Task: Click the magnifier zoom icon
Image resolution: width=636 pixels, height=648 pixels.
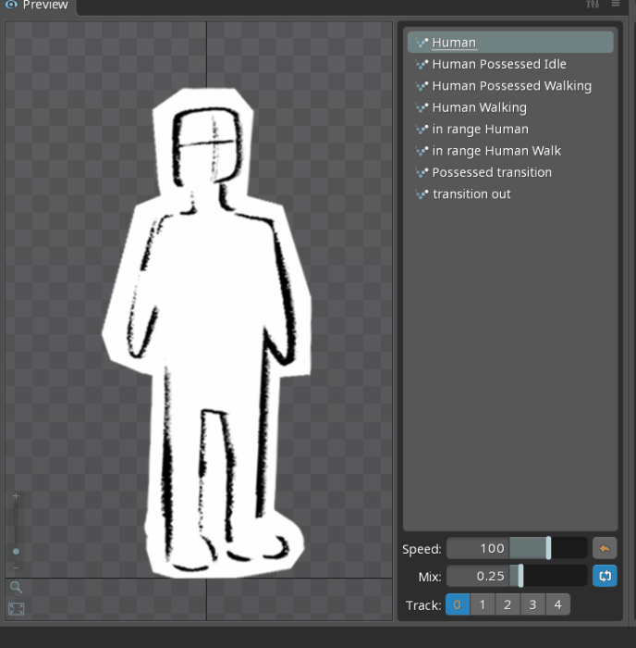Action: (16, 587)
